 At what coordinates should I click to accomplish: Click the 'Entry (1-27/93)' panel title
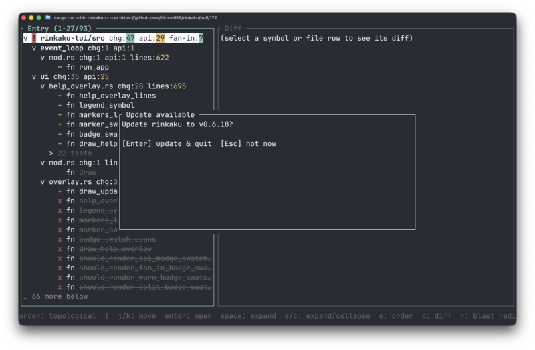click(x=60, y=29)
